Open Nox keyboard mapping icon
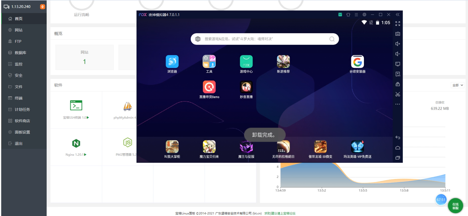 click(x=398, y=34)
